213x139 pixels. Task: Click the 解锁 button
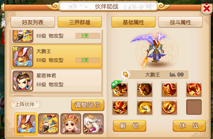(x=129, y=126)
